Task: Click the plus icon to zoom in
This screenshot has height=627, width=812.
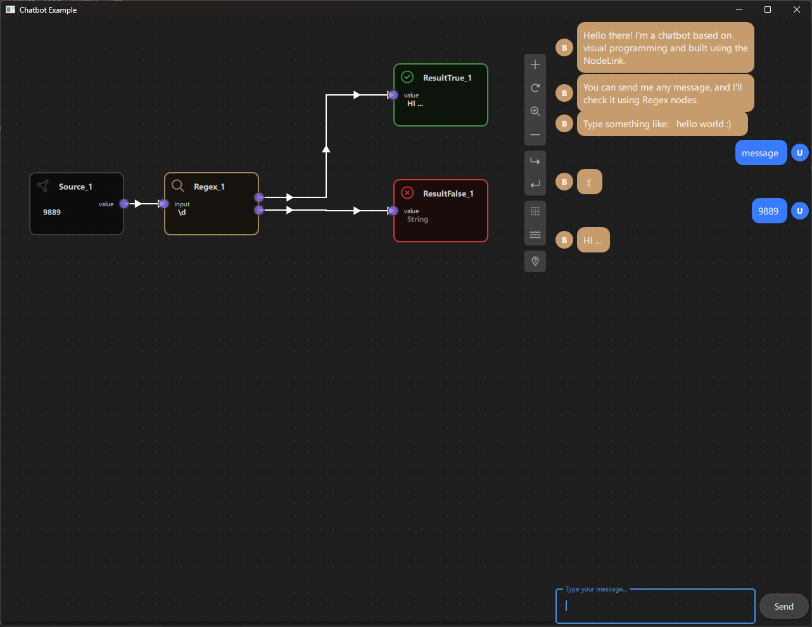Action: tap(535, 64)
